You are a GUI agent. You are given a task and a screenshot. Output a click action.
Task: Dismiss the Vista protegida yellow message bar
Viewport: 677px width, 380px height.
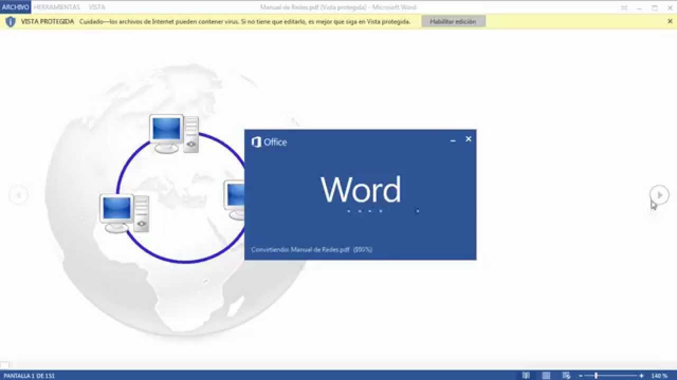670,22
